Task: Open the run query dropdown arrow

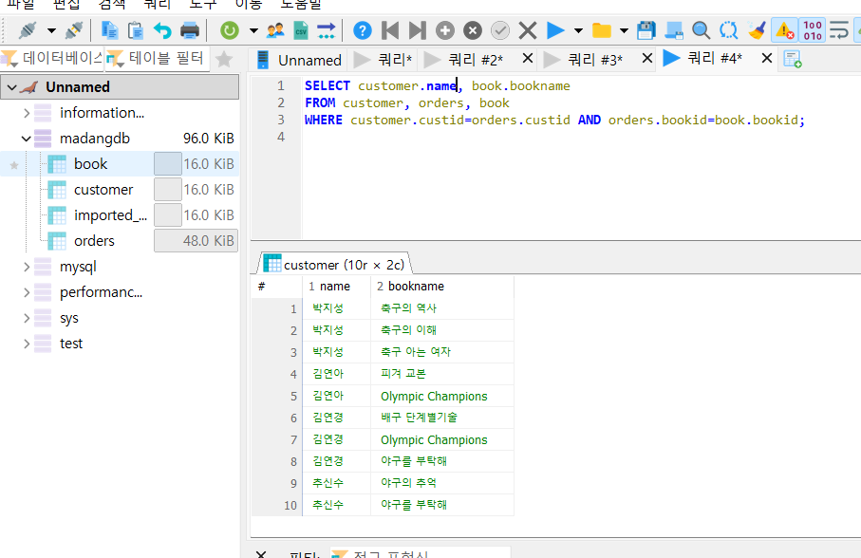Action: point(578,30)
